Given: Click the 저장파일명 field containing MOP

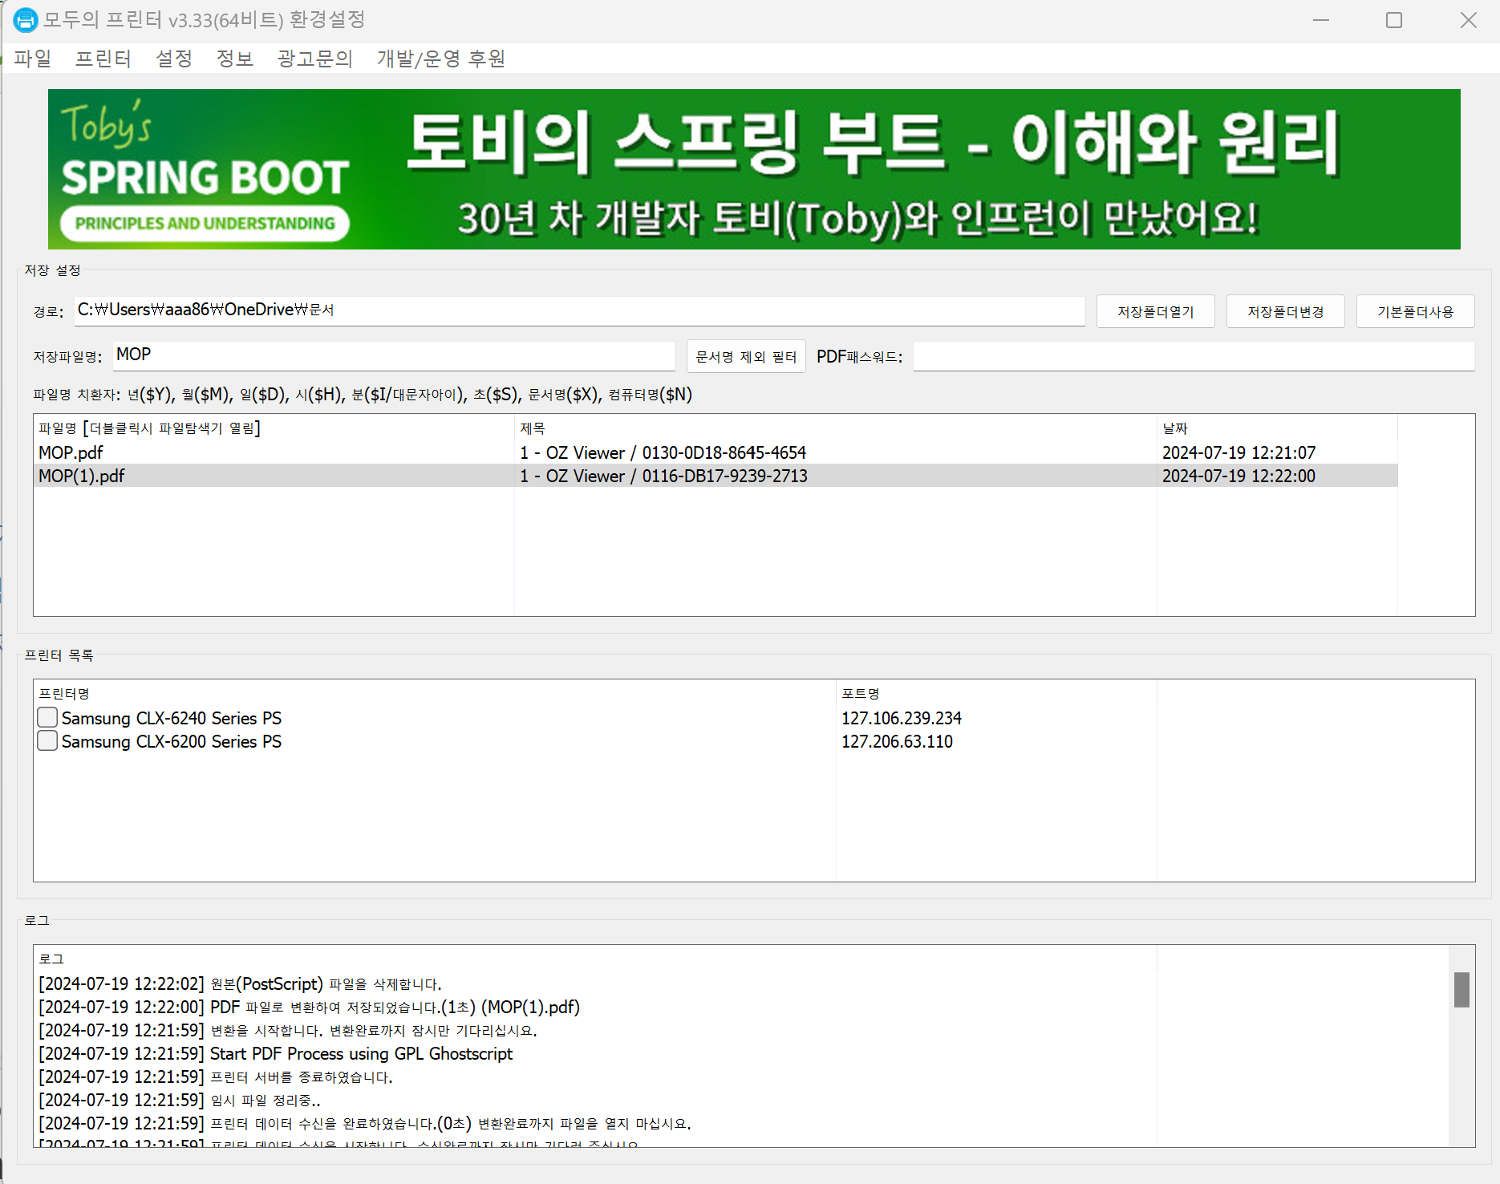Looking at the screenshot, I should (394, 355).
